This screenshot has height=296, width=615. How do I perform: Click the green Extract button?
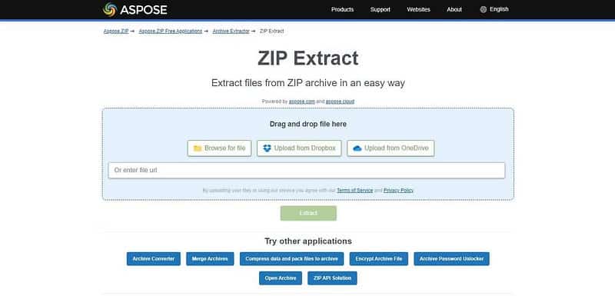click(x=308, y=213)
